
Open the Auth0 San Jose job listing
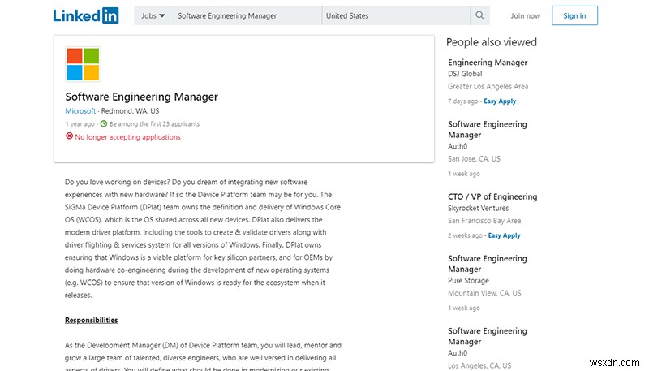[488, 130]
